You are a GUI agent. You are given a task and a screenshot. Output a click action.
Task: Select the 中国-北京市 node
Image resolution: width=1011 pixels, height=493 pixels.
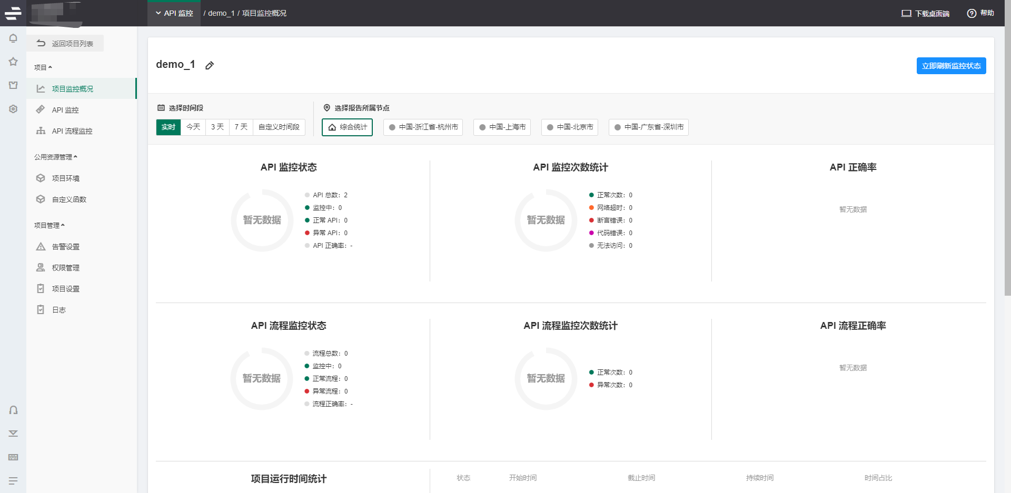(570, 127)
